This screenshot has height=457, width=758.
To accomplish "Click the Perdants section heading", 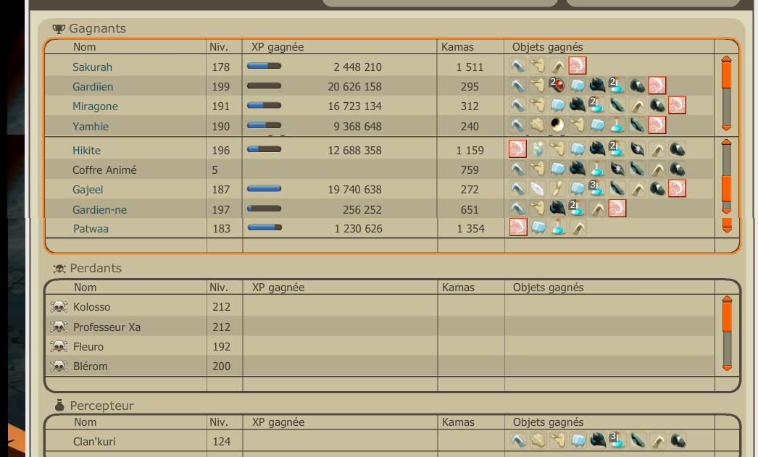I will pos(96,268).
